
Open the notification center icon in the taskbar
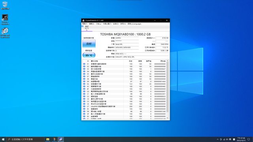pos(249,139)
